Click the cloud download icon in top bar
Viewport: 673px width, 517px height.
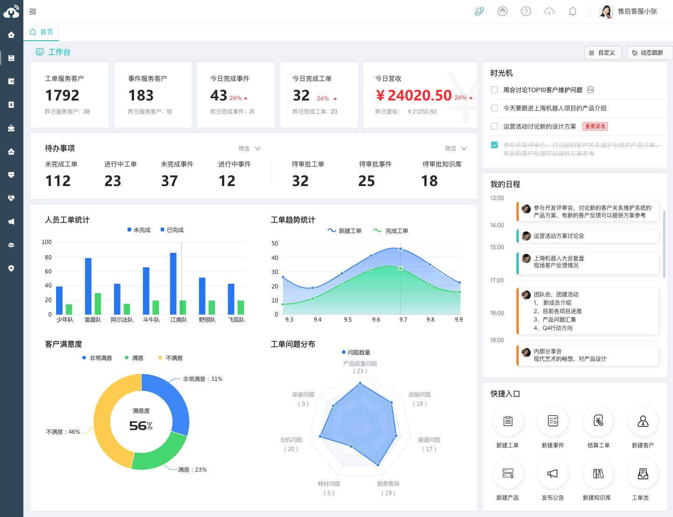coord(549,11)
